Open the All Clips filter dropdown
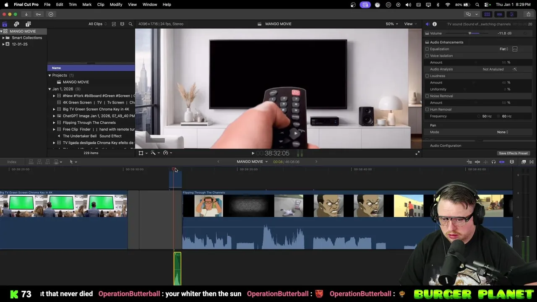The image size is (537, 302). (97, 24)
